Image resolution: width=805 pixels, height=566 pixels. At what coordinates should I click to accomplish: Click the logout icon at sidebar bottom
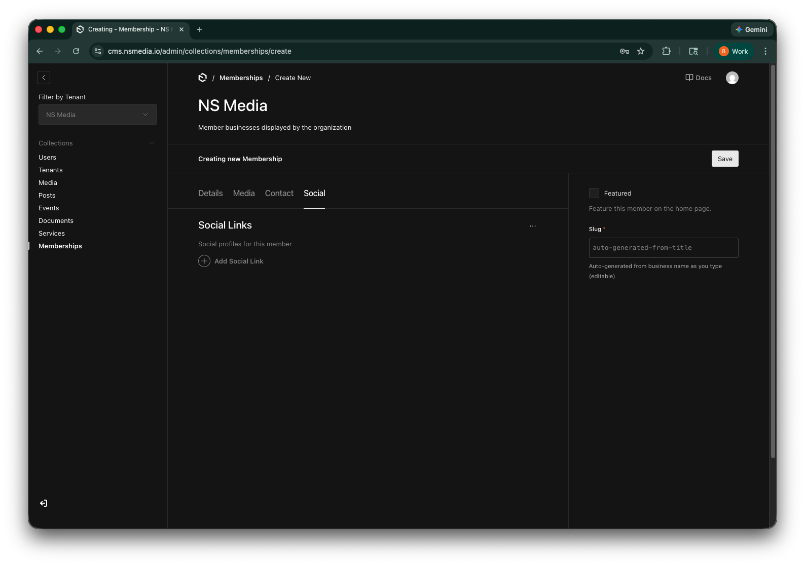[x=44, y=503]
